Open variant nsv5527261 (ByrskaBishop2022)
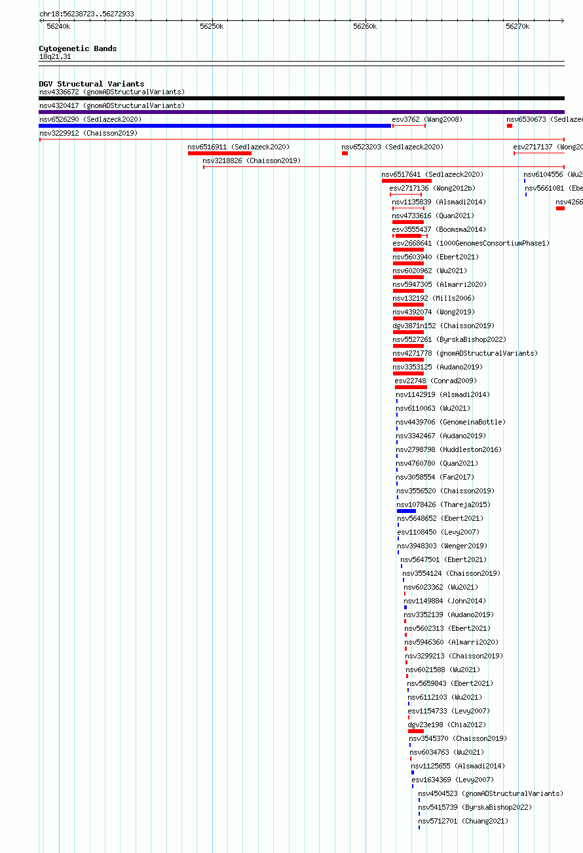This screenshot has height=853, width=583. point(449,339)
